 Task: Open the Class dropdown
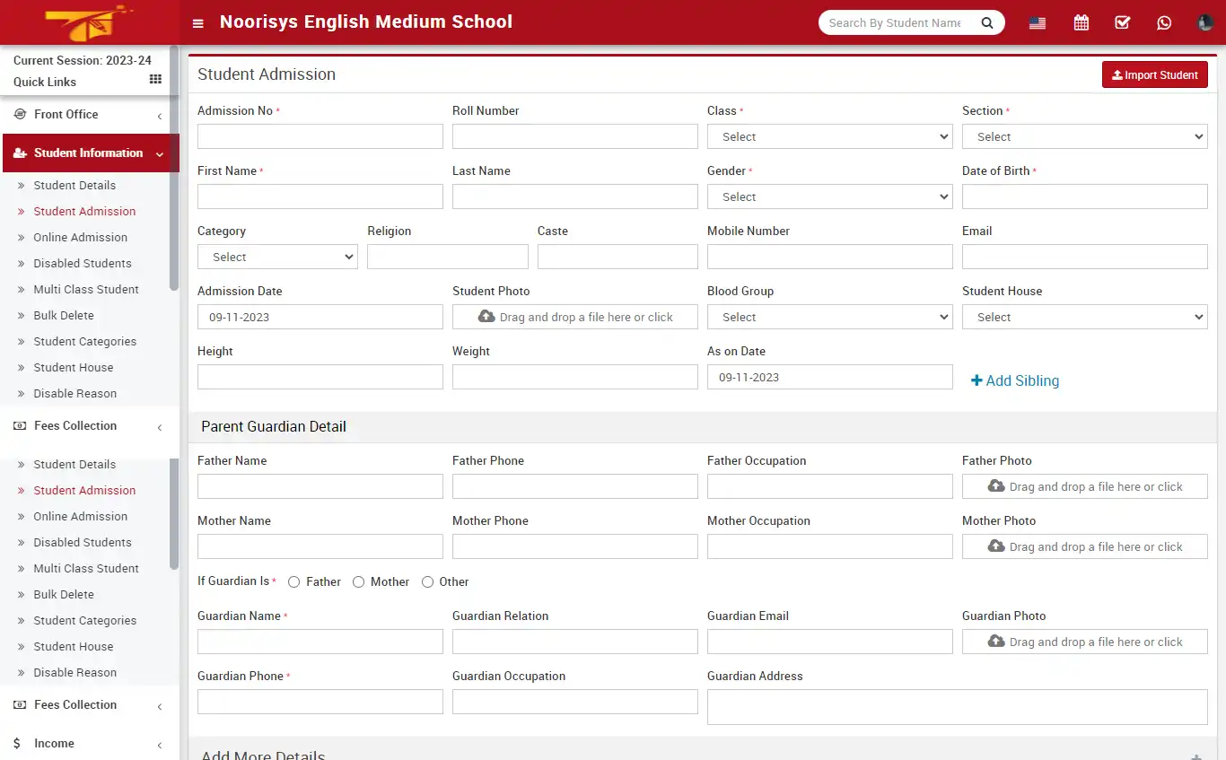point(828,135)
